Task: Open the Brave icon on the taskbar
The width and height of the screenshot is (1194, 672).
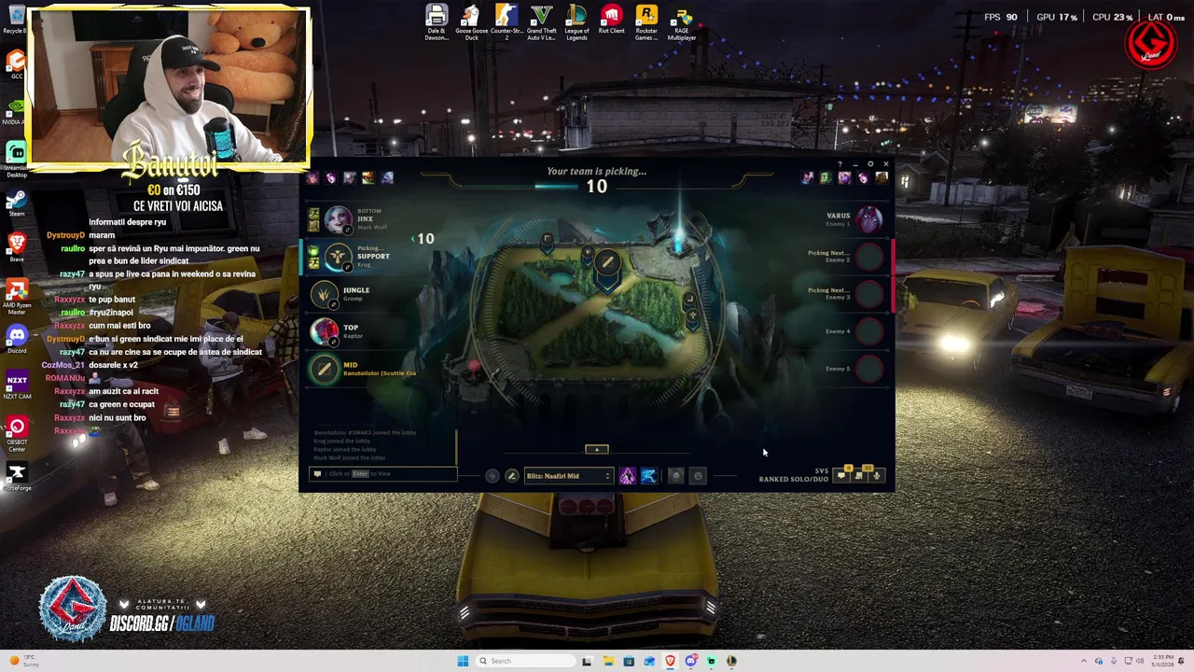Action: coord(670,661)
